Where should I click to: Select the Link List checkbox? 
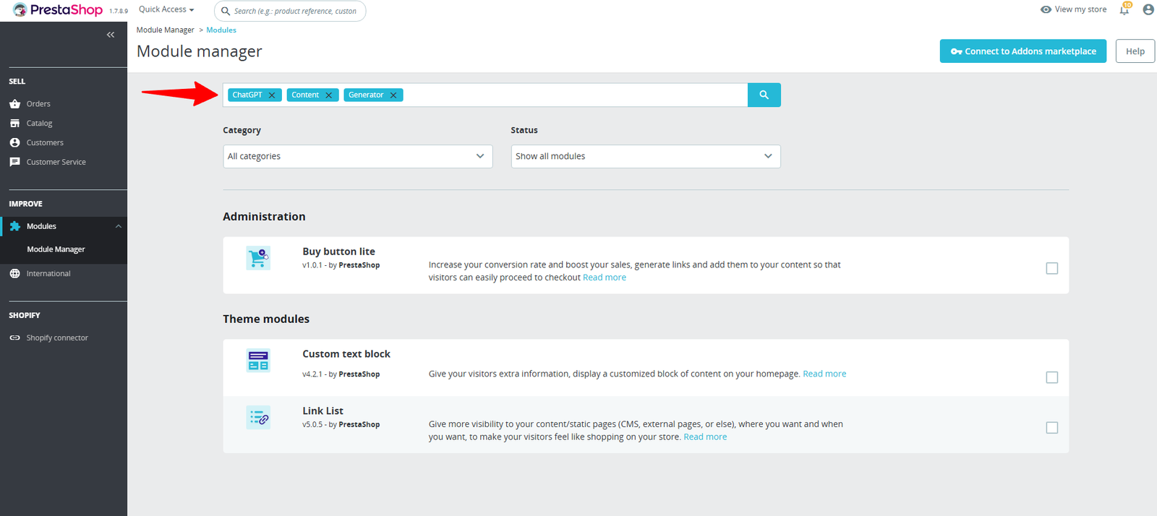click(1052, 428)
